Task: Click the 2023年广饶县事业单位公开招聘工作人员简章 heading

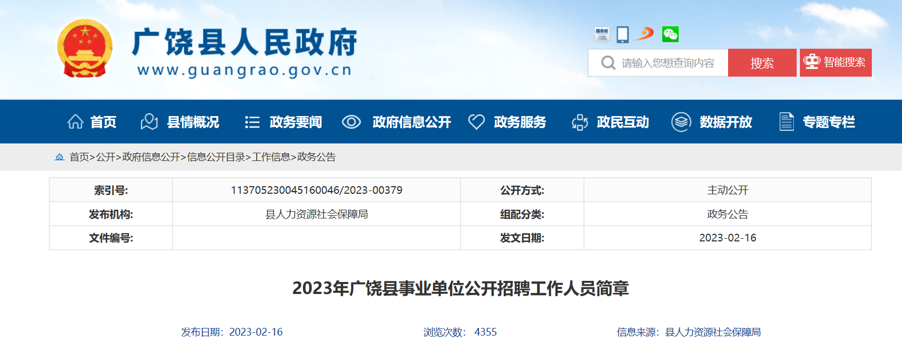Action: tap(460, 288)
